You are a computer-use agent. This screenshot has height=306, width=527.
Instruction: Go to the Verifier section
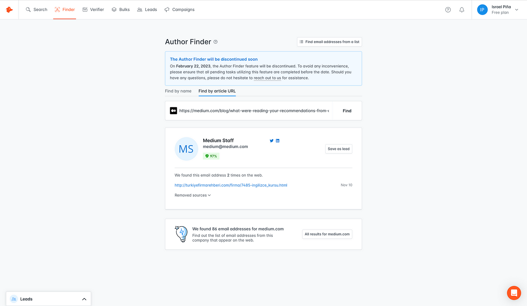[93, 9]
